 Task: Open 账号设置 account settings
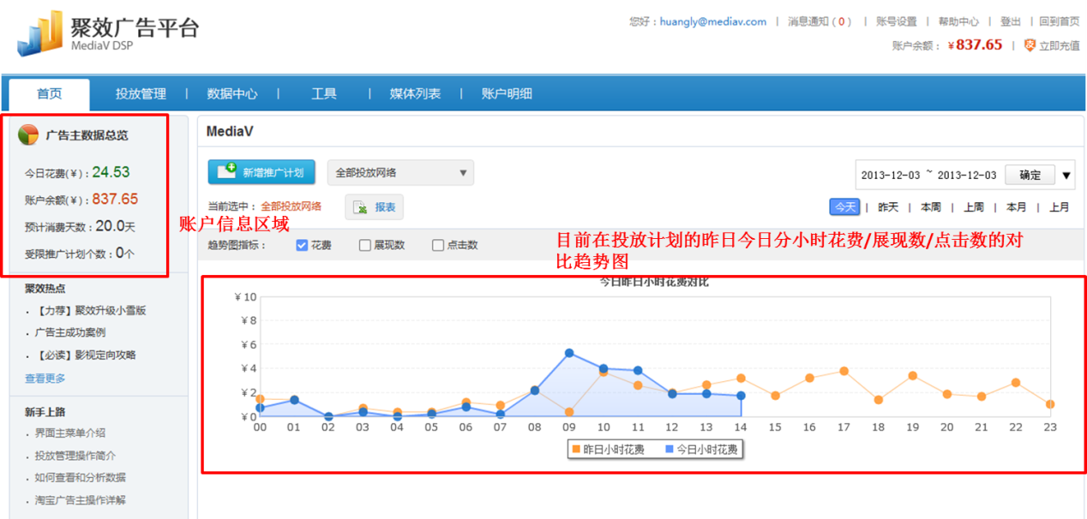896,21
